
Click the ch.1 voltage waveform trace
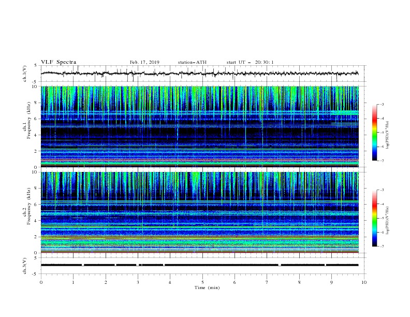(200, 74)
